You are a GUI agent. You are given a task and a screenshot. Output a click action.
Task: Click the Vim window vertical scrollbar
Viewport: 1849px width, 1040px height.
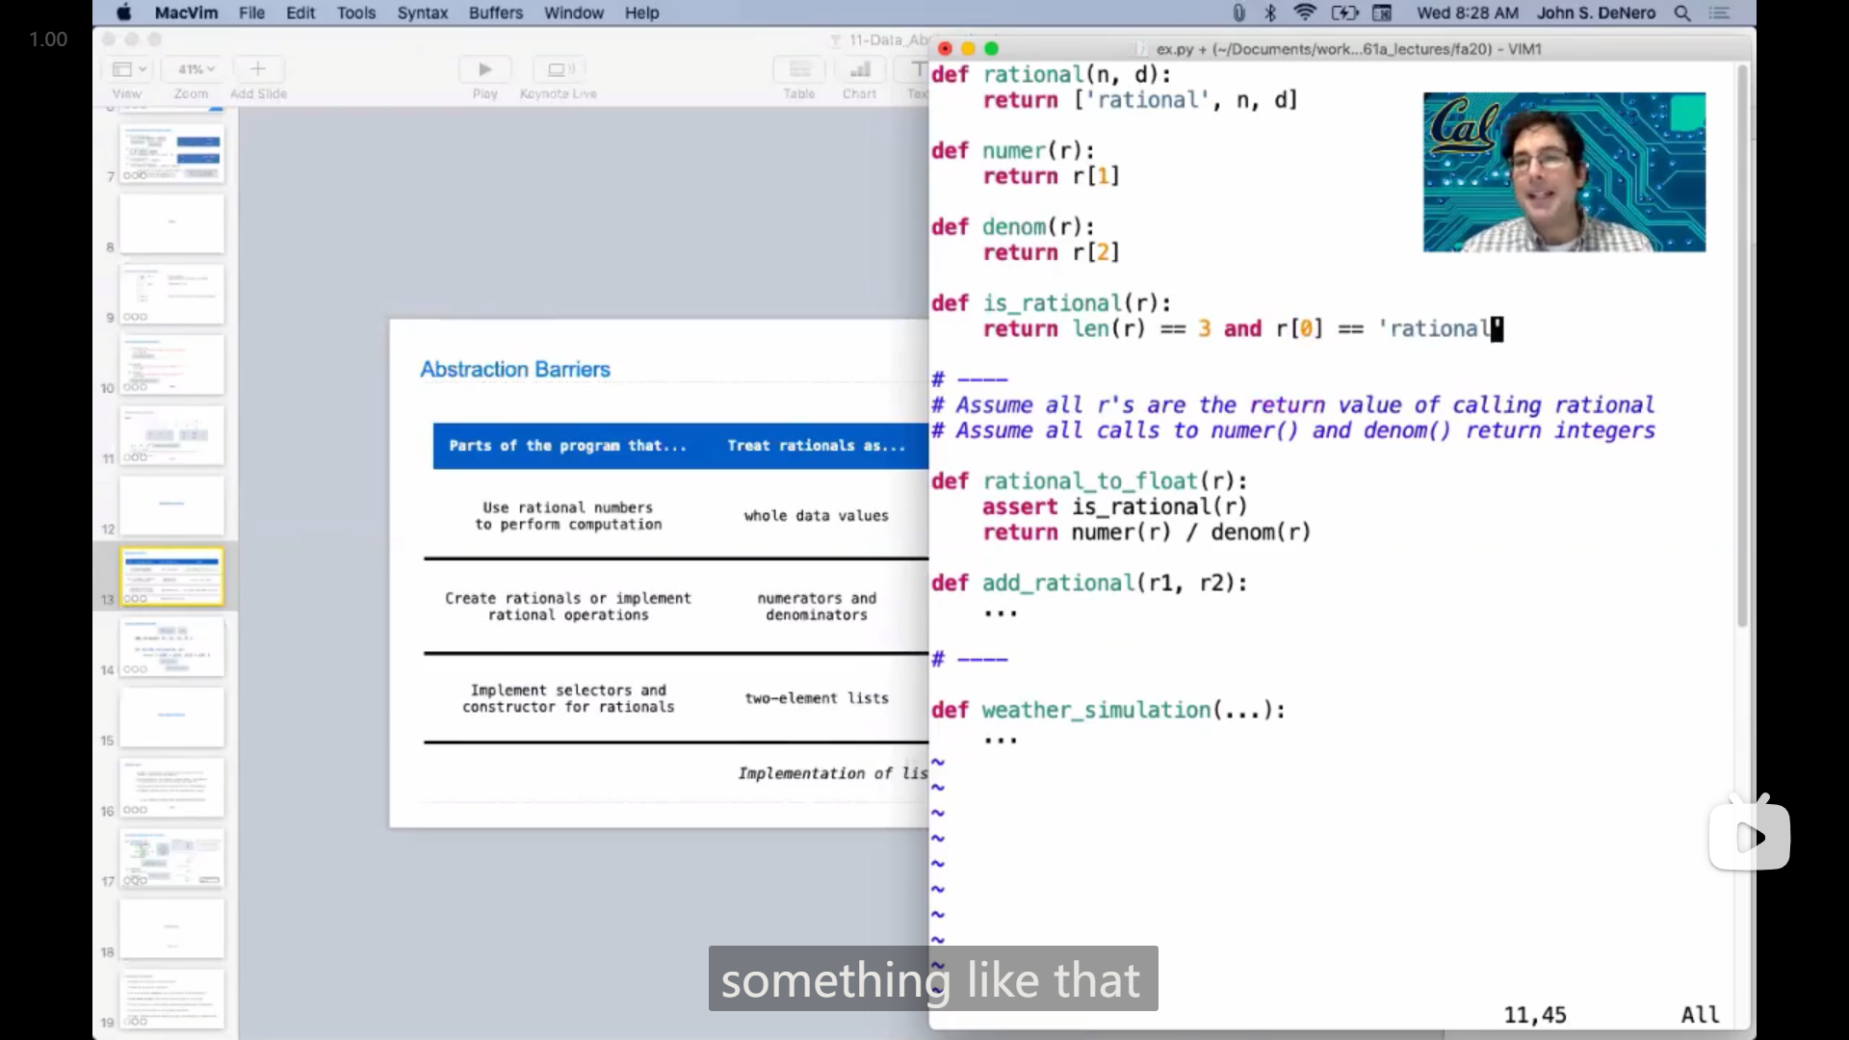point(1742,347)
